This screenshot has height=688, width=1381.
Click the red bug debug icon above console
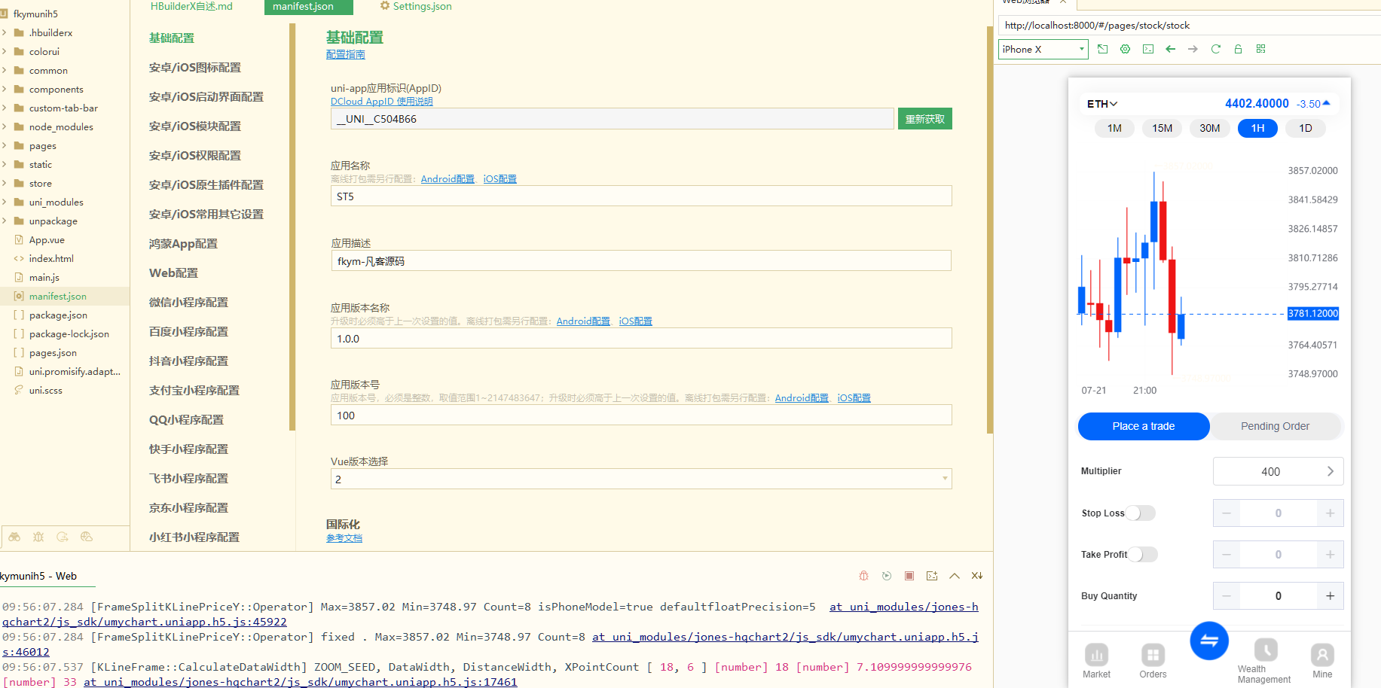[x=863, y=576]
